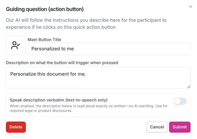Click the "When enabled, the description below" helper text

(x=89, y=108)
